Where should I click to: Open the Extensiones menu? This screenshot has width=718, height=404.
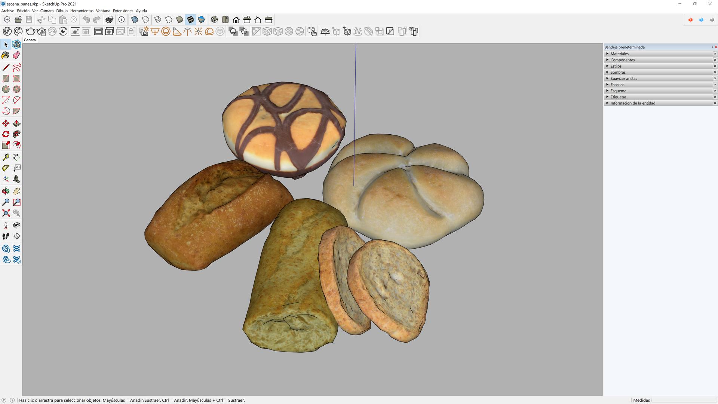point(123,11)
